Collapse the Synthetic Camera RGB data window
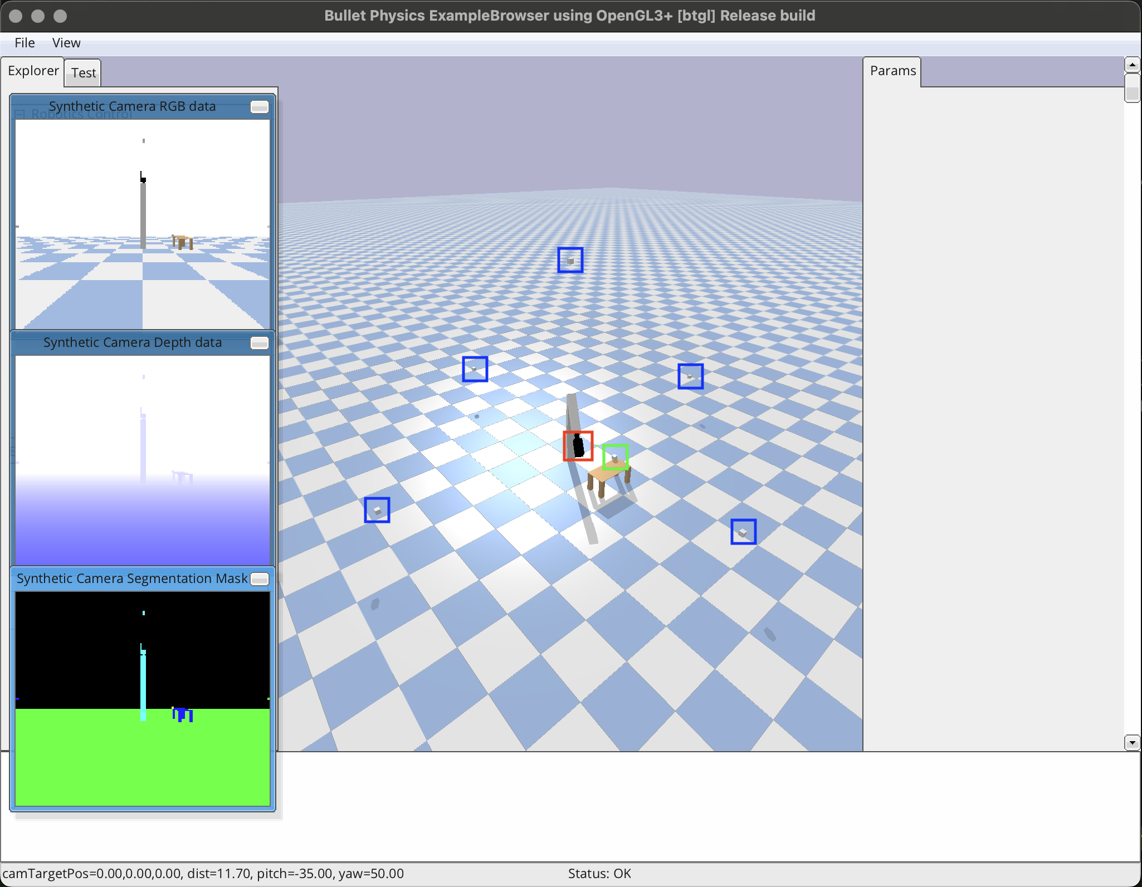Screen dimensions: 1142x887 [x=260, y=106]
